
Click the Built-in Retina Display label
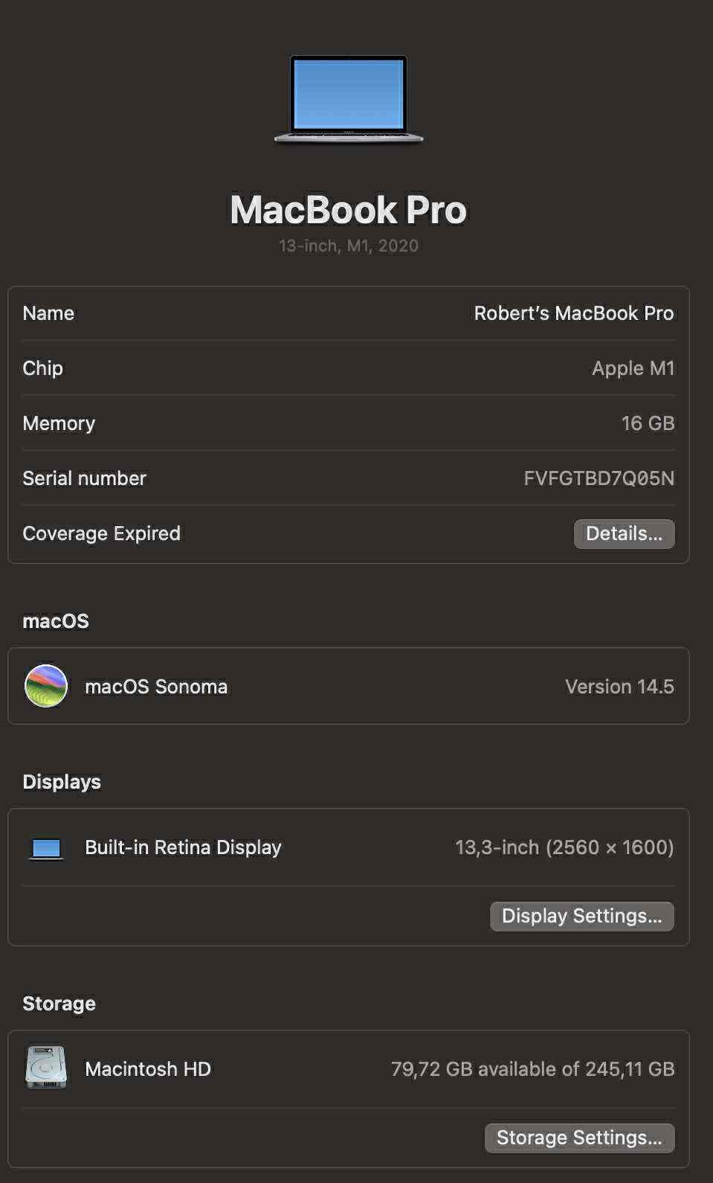coord(183,847)
